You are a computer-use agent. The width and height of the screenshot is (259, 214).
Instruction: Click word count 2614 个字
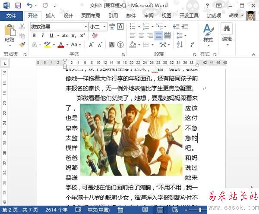tap(56, 210)
